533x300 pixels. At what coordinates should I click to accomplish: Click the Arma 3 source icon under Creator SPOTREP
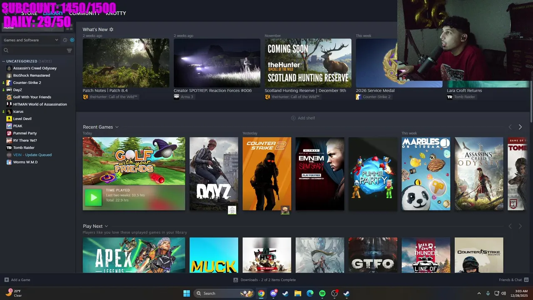177,97
